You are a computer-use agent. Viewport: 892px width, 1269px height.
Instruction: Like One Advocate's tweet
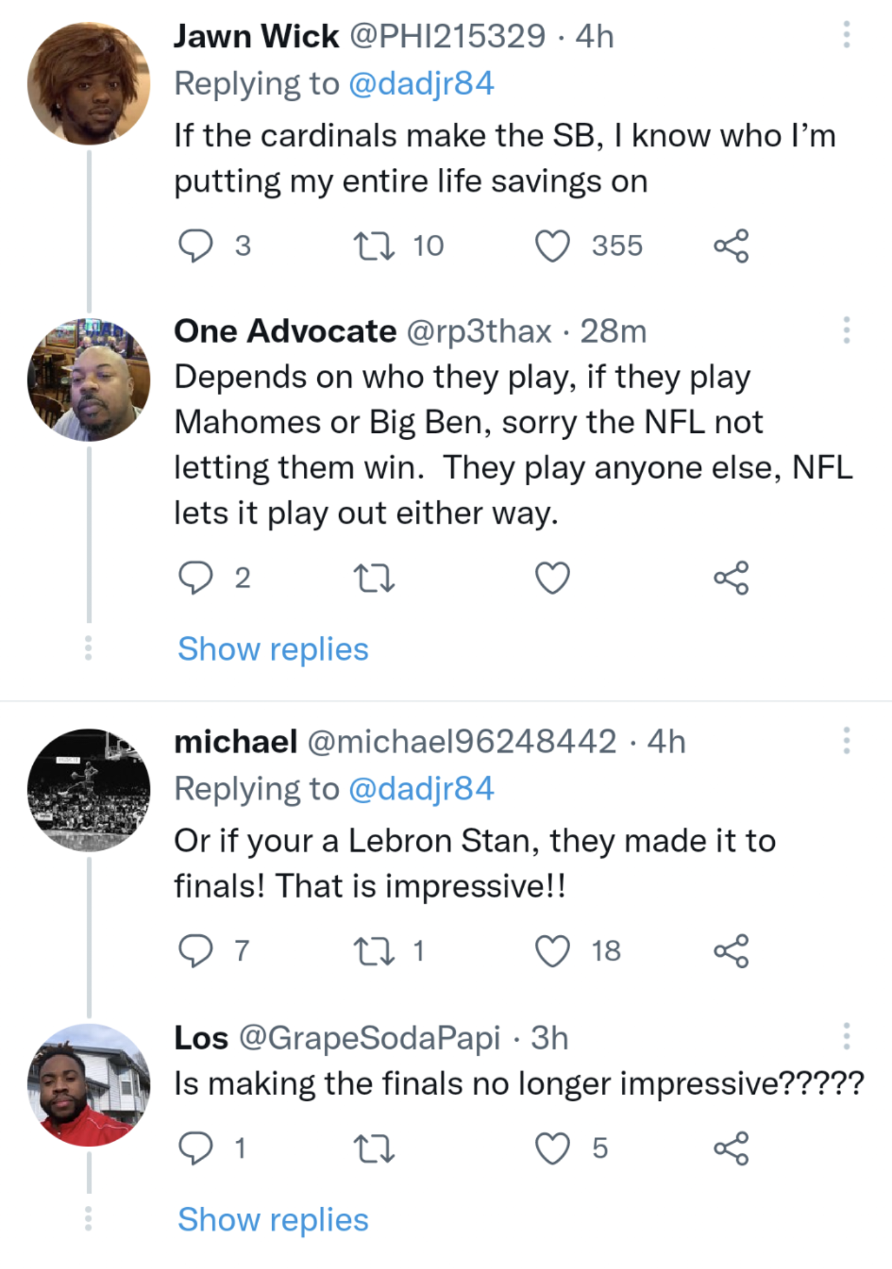coord(552,578)
